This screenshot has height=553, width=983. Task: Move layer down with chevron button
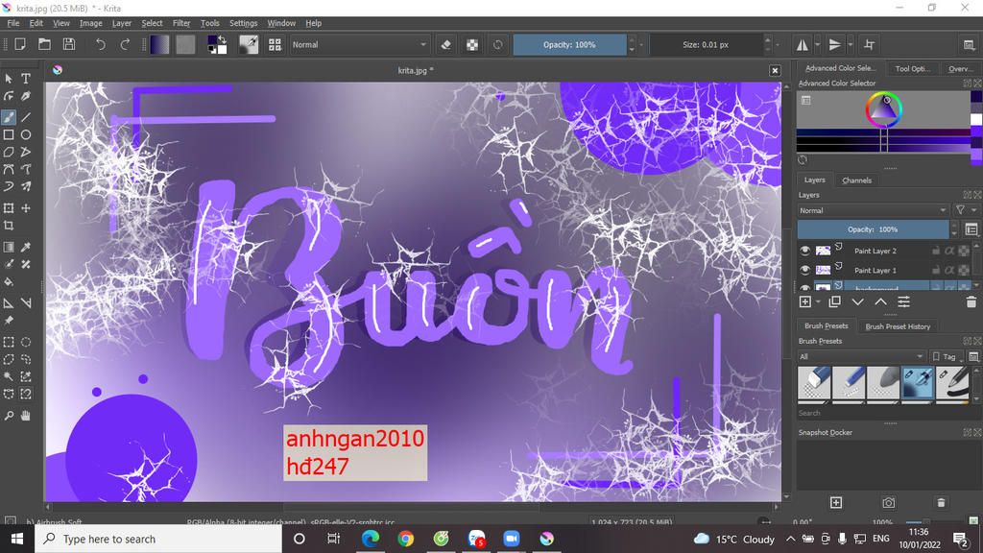(x=857, y=302)
